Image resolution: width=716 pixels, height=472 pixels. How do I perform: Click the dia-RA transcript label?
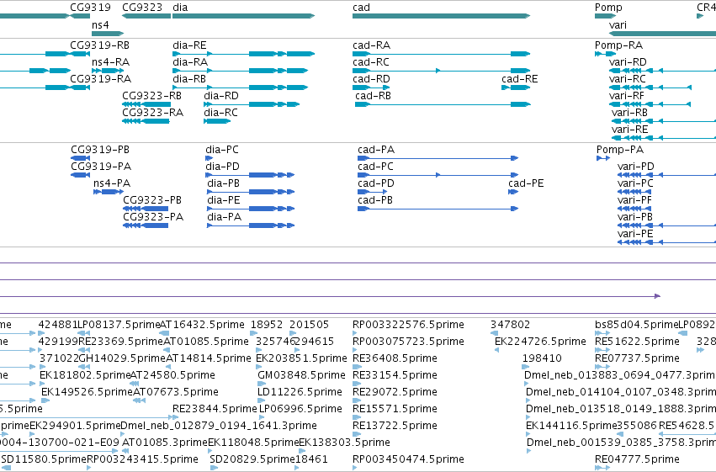click(190, 62)
